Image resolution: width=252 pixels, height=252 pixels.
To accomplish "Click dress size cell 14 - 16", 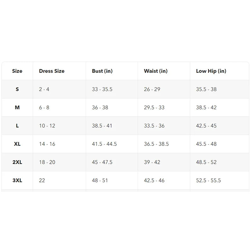I will coord(47,144).
